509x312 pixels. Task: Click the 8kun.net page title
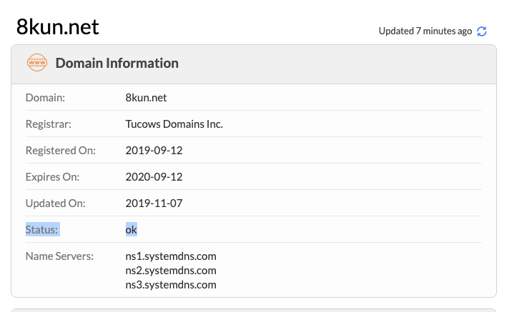pyautogui.click(x=57, y=27)
